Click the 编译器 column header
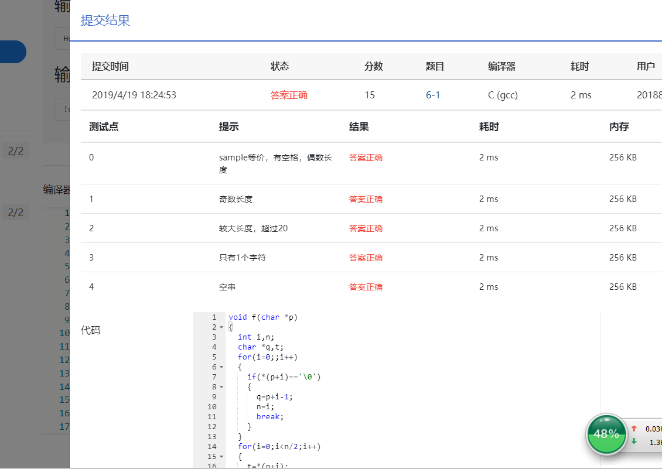Viewport: 662px width, 469px height. coord(501,66)
